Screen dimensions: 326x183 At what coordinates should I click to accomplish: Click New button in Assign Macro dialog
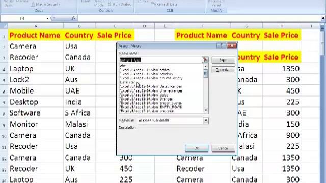[x=223, y=60]
